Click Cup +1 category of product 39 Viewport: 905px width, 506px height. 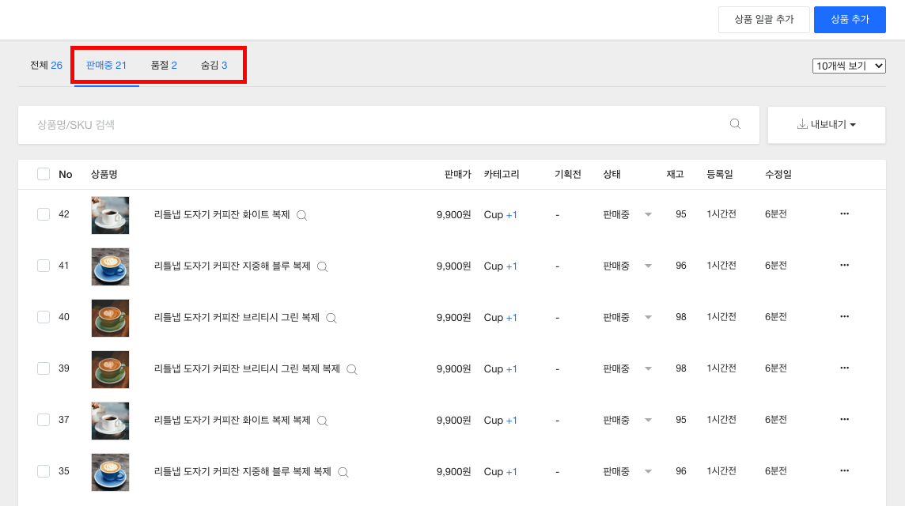pos(501,368)
